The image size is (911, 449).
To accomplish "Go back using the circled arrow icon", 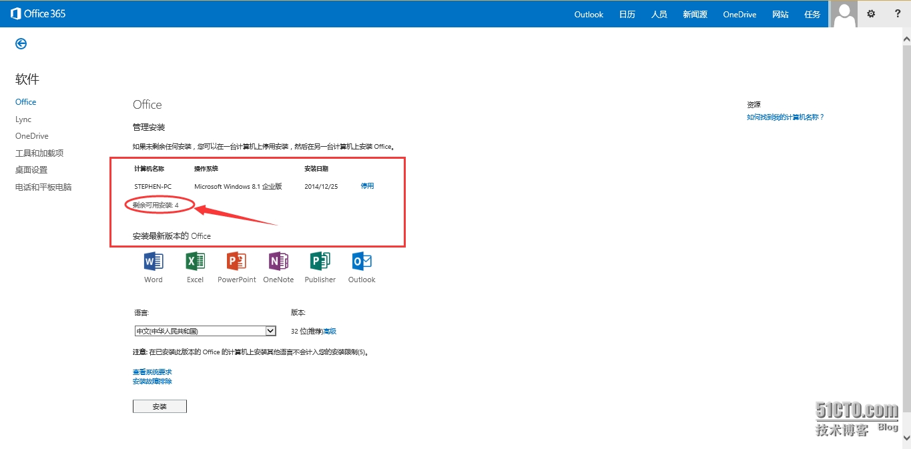I will 21,44.
